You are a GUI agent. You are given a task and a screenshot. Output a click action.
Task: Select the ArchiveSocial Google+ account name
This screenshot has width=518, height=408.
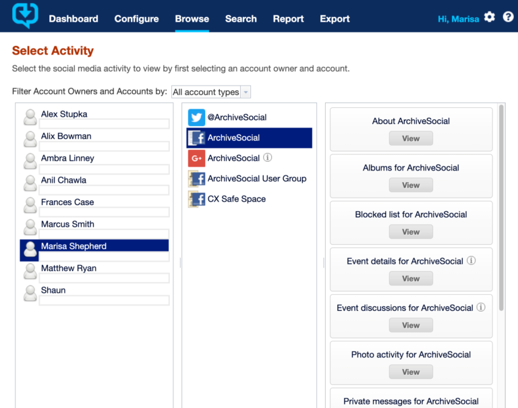(x=233, y=158)
